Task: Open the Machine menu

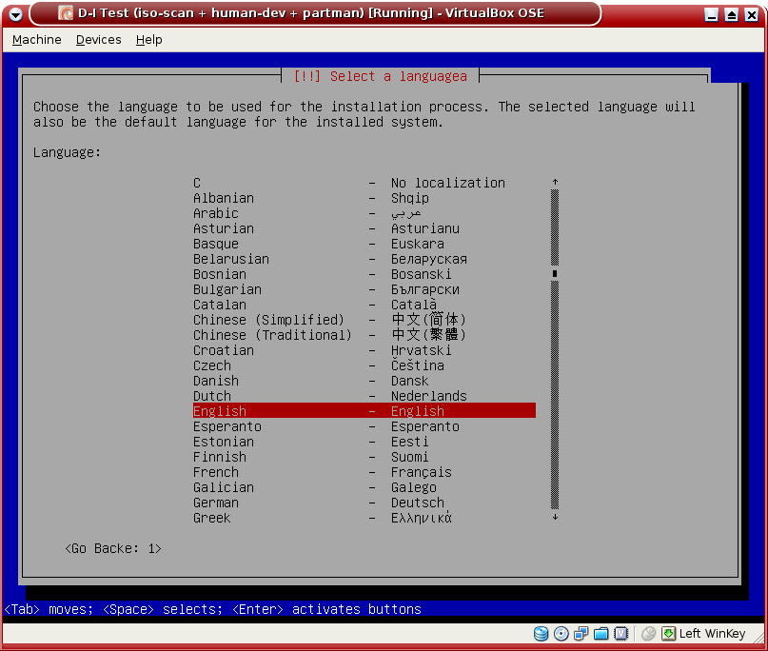Action: click(36, 40)
